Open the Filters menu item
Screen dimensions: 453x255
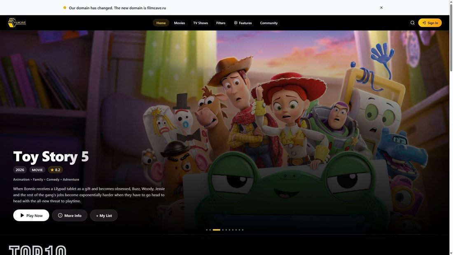[221, 23]
